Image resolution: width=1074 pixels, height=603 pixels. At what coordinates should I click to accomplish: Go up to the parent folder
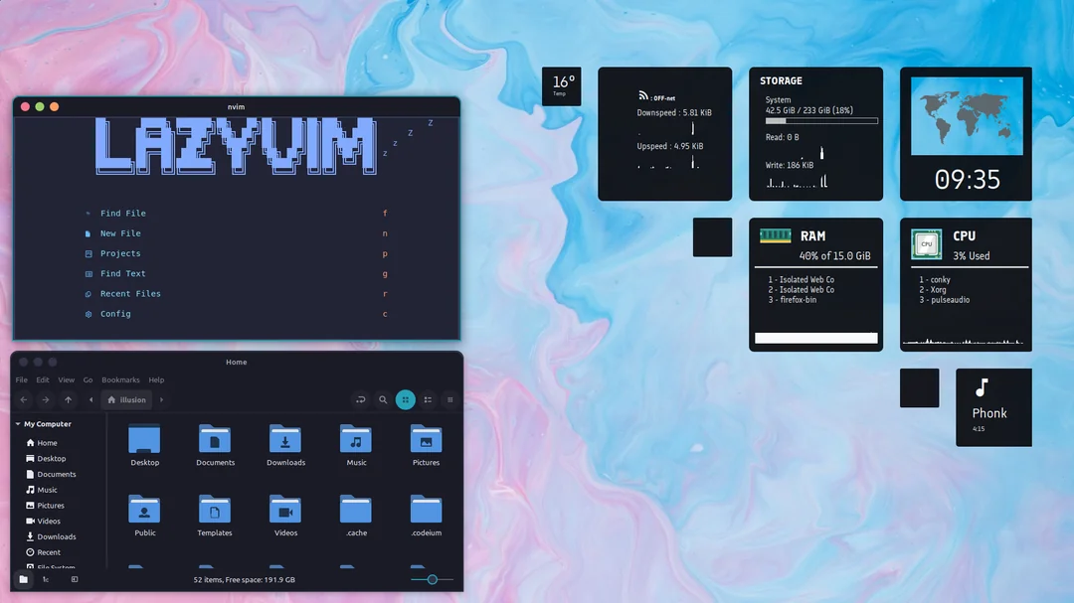click(x=68, y=399)
